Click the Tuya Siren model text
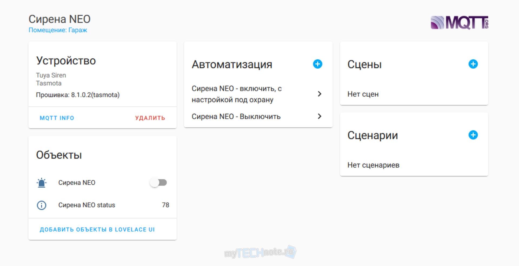This screenshot has height=266, width=519. pos(51,75)
